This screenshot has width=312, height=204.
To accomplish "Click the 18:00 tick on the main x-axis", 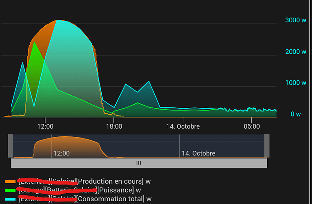I will (x=114, y=126).
